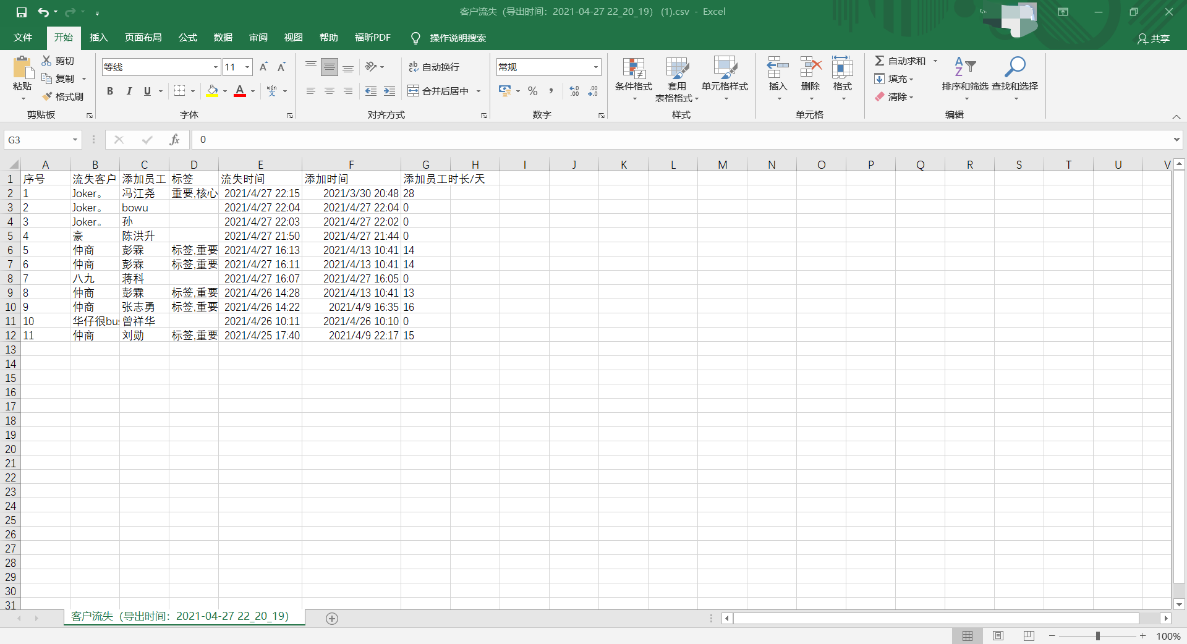The image size is (1187, 644).
Task: Click the Undo arrow icon
Action: tap(43, 12)
